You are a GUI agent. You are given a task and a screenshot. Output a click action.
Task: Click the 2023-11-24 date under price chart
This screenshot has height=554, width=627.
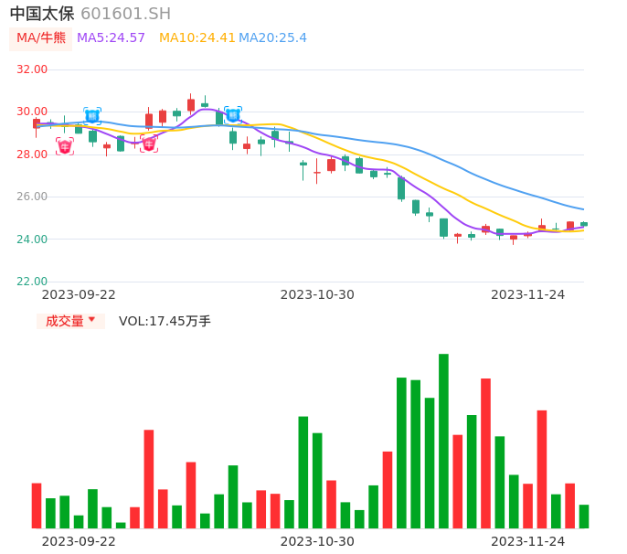point(528,294)
